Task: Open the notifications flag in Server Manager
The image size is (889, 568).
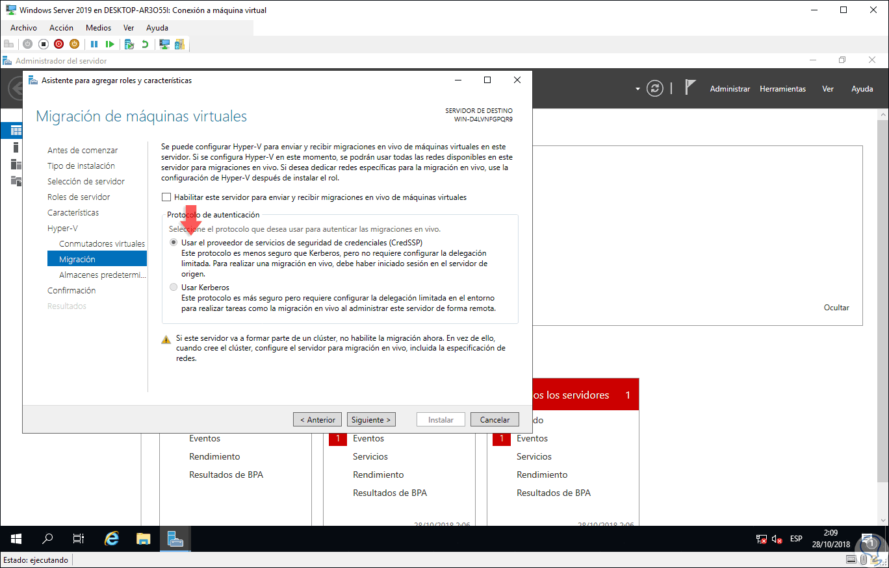Action: coord(690,88)
